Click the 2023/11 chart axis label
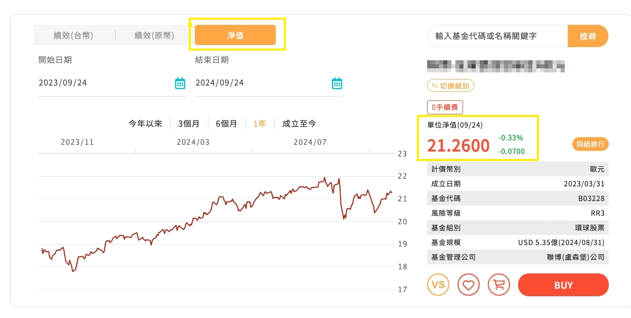631x318 pixels. [77, 142]
